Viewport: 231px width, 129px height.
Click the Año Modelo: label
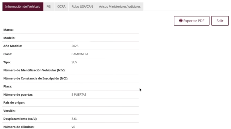[x=13, y=46]
